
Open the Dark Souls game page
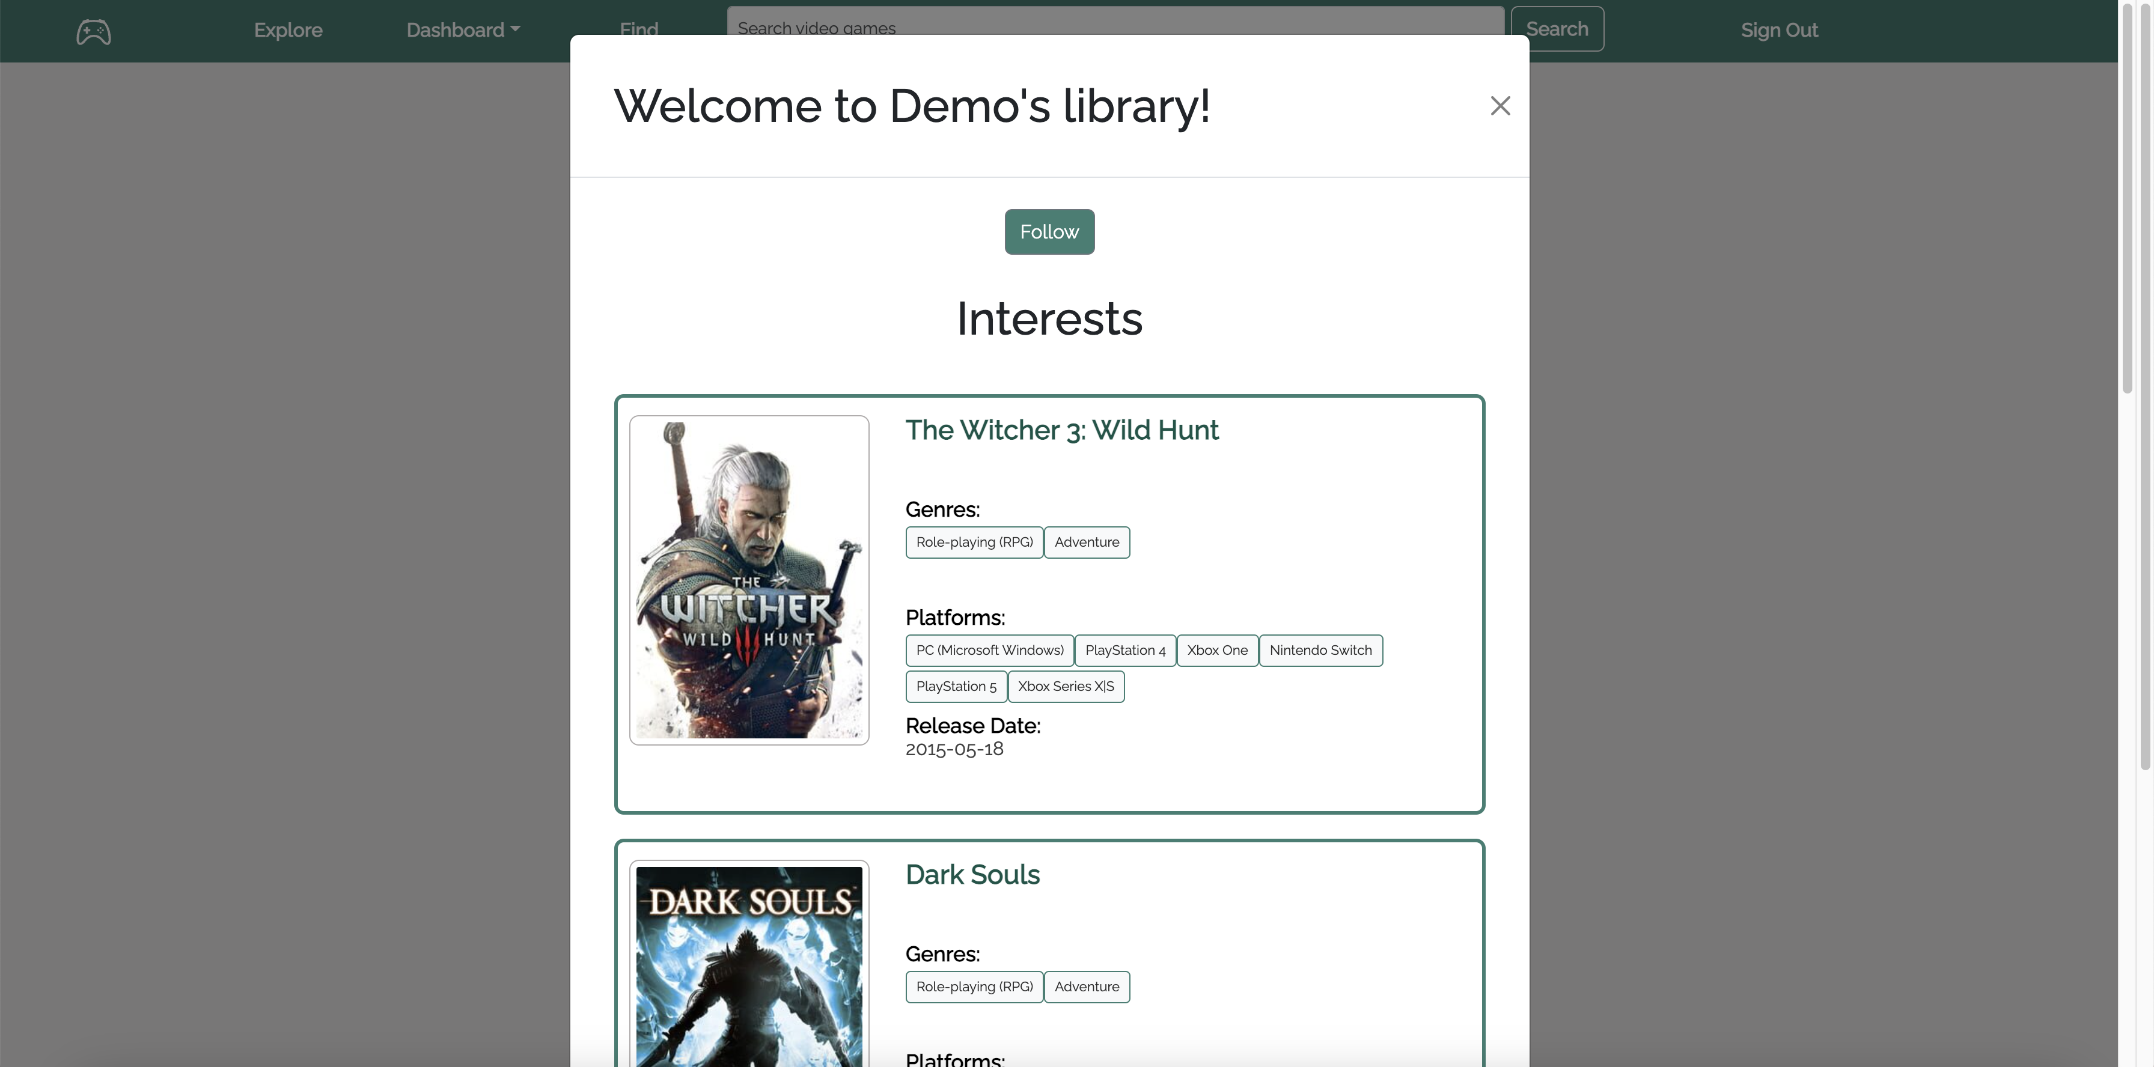(972, 874)
